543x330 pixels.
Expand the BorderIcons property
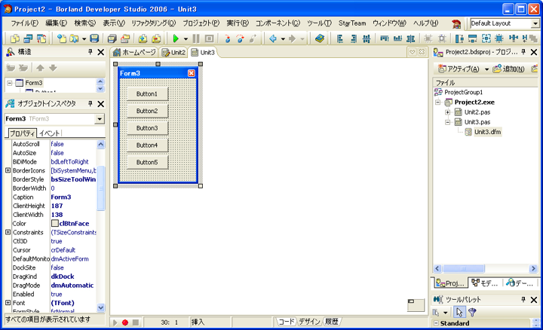coord(8,170)
